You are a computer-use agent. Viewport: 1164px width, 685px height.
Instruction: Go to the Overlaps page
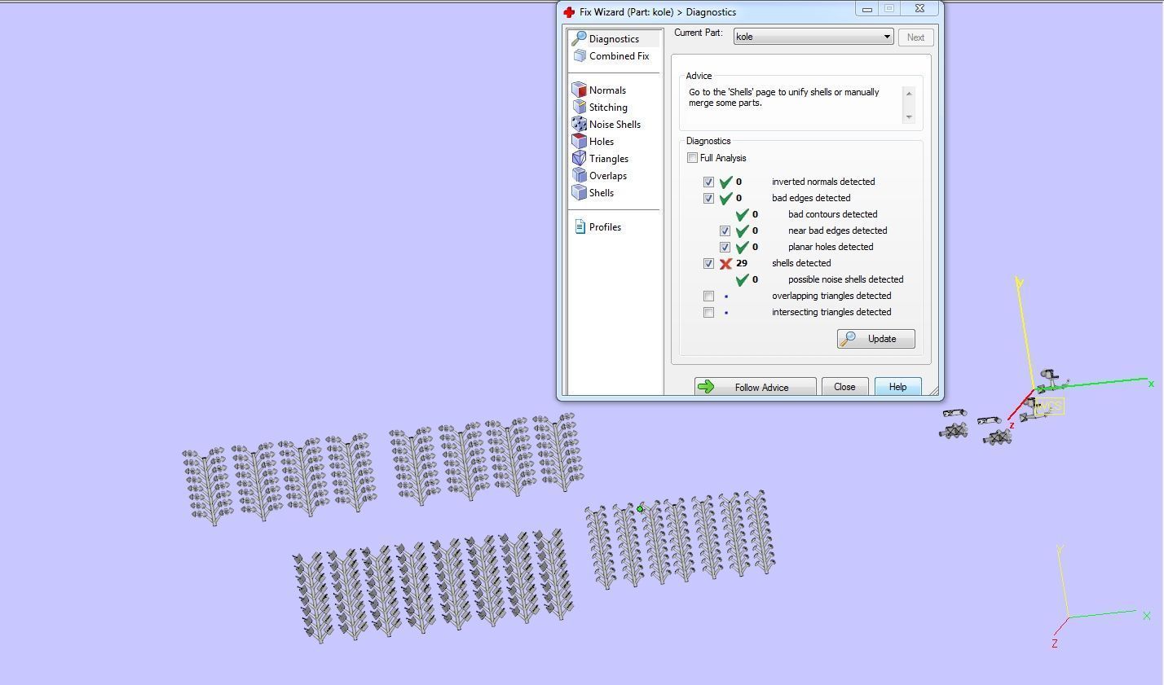(608, 175)
